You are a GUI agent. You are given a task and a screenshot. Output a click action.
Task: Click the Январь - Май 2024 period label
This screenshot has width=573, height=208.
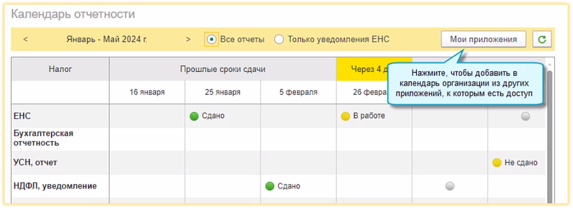[107, 40]
